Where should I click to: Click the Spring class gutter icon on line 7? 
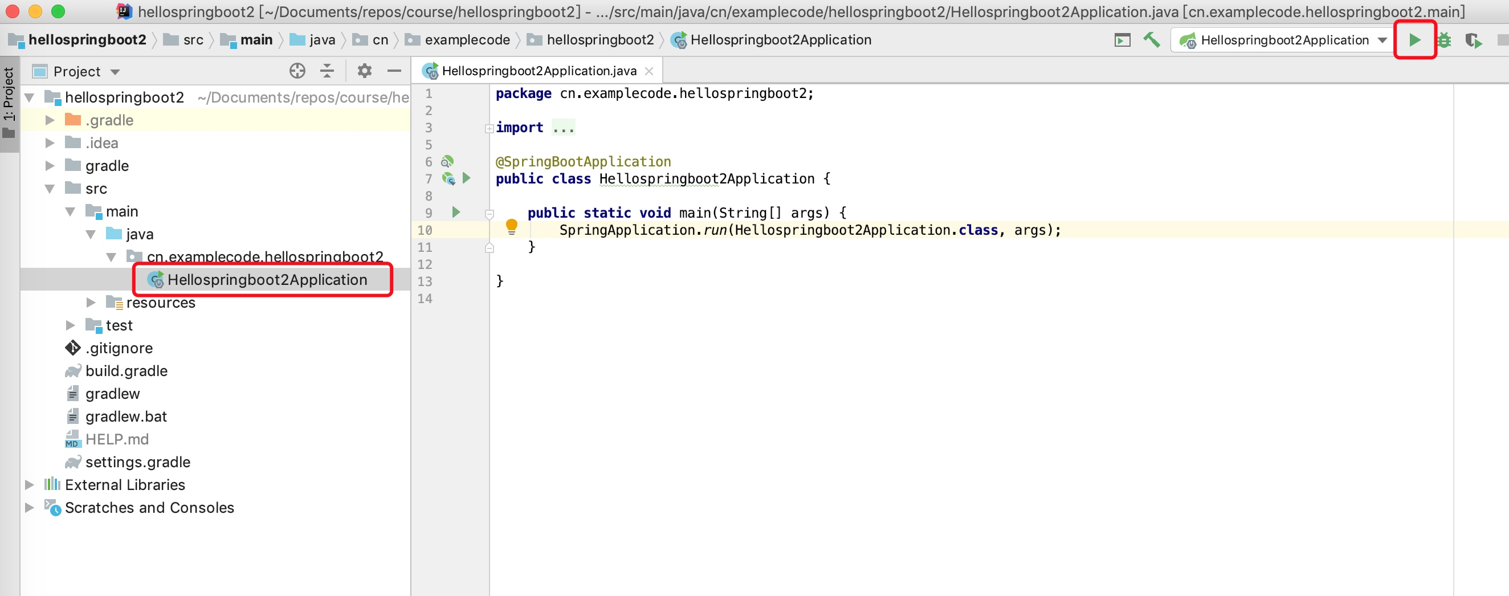pos(448,178)
